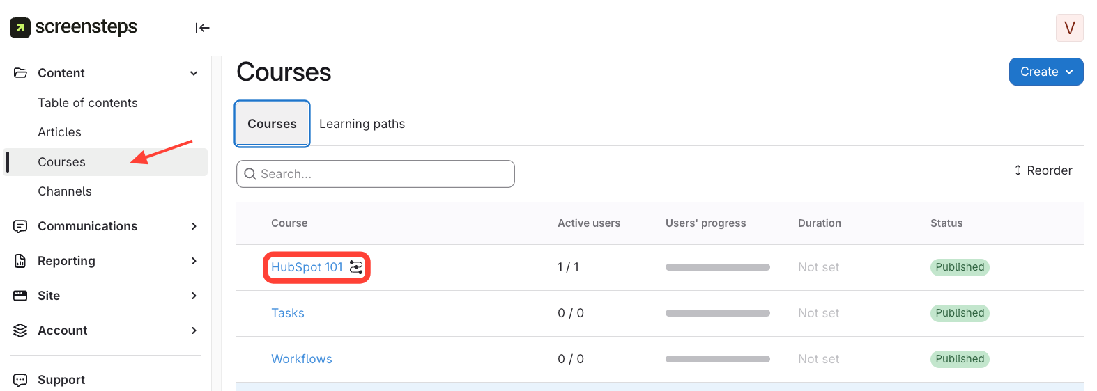Click the Site browser icon
Viewport: 1097px width, 391px height.
20,296
